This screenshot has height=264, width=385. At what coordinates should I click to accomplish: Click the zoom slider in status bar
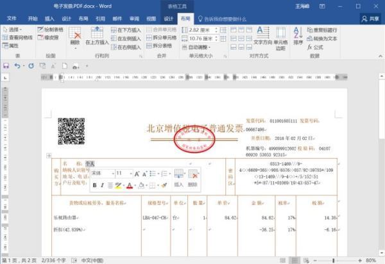[x=343, y=260]
